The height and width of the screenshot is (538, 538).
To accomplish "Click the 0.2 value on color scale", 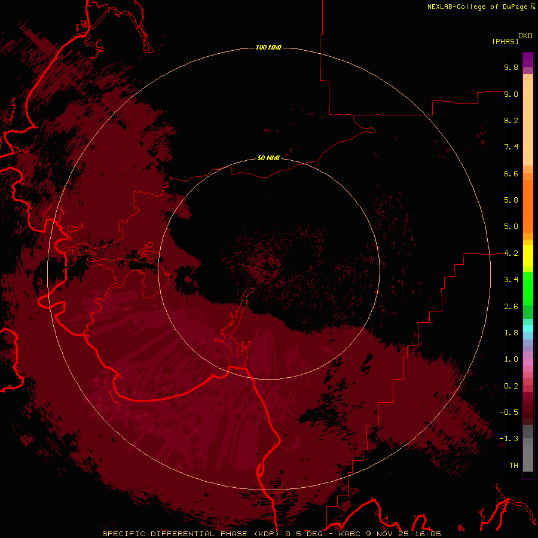I will coord(511,386).
